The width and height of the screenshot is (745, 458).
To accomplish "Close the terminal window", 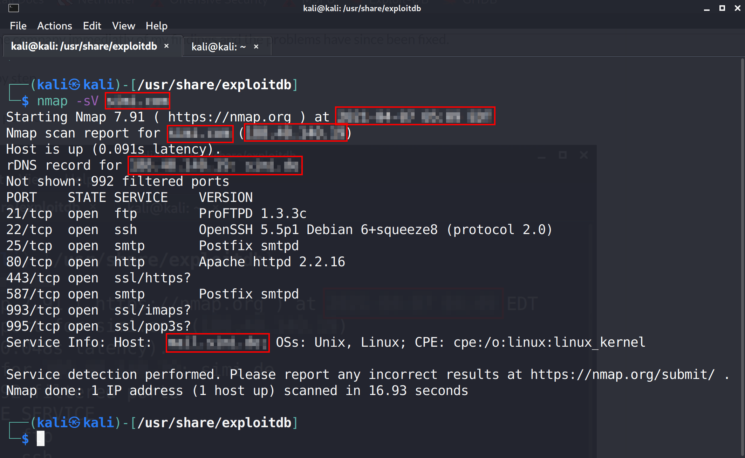I will [737, 8].
